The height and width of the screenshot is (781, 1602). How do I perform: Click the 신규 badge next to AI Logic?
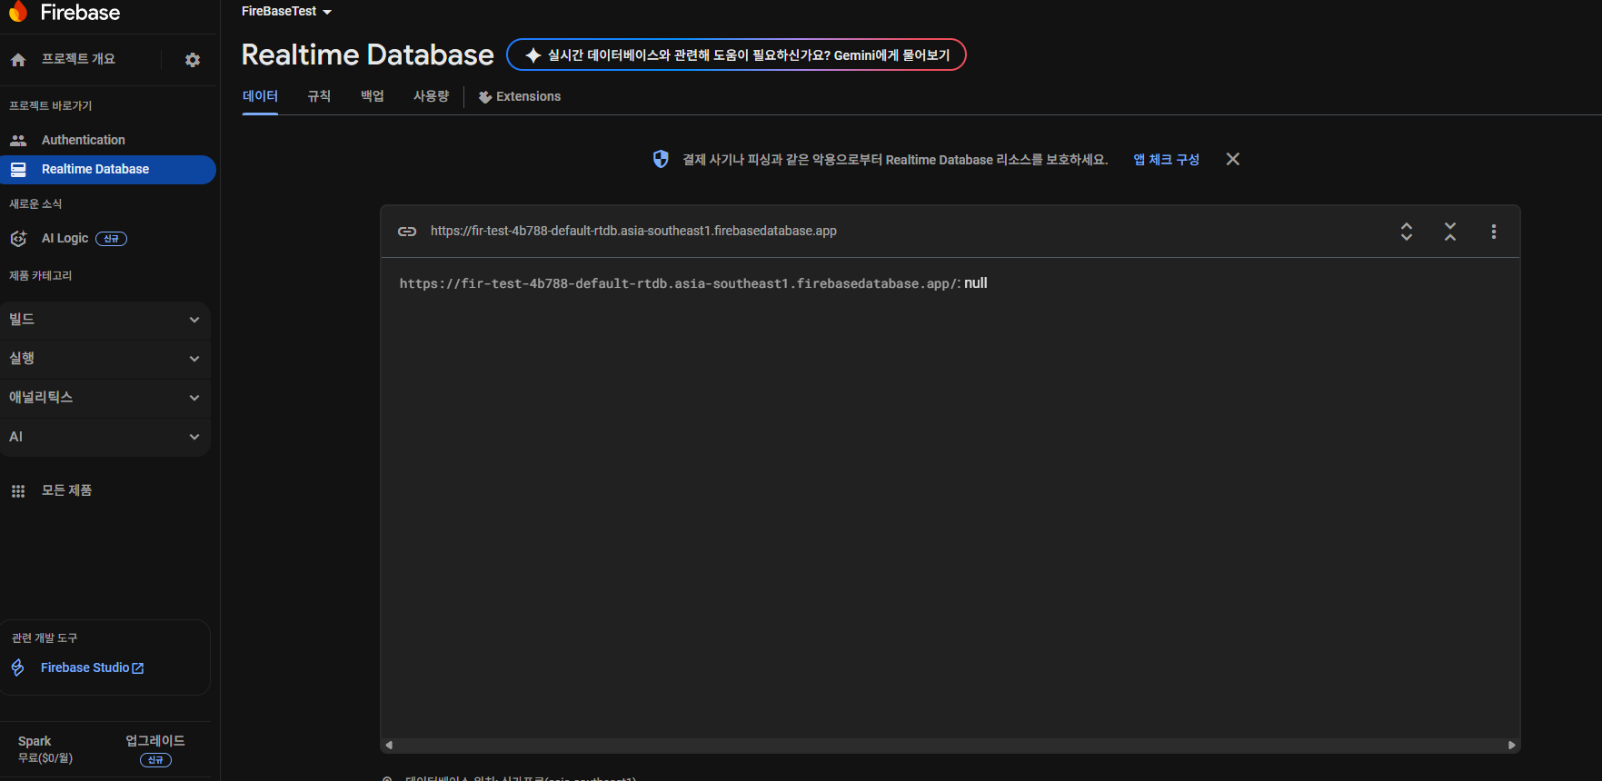point(111,239)
